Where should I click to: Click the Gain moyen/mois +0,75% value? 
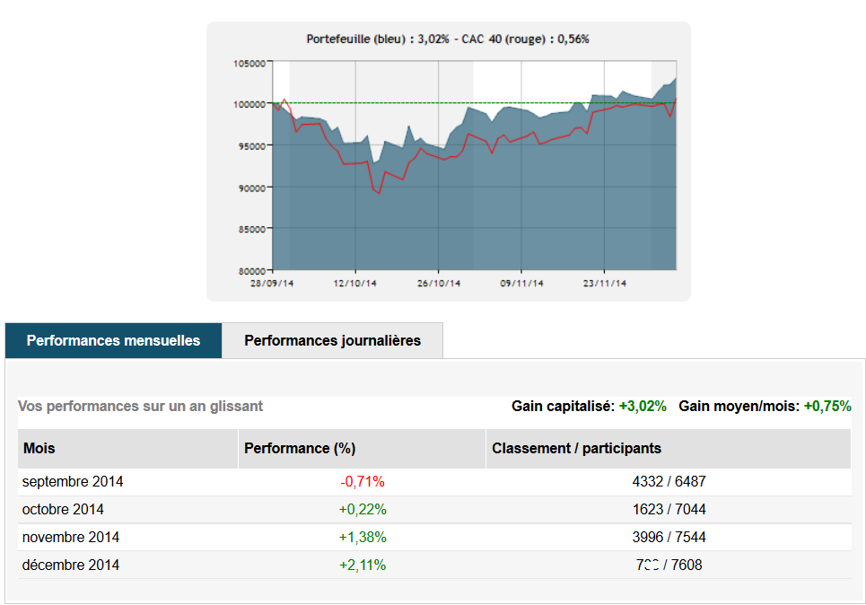827,407
